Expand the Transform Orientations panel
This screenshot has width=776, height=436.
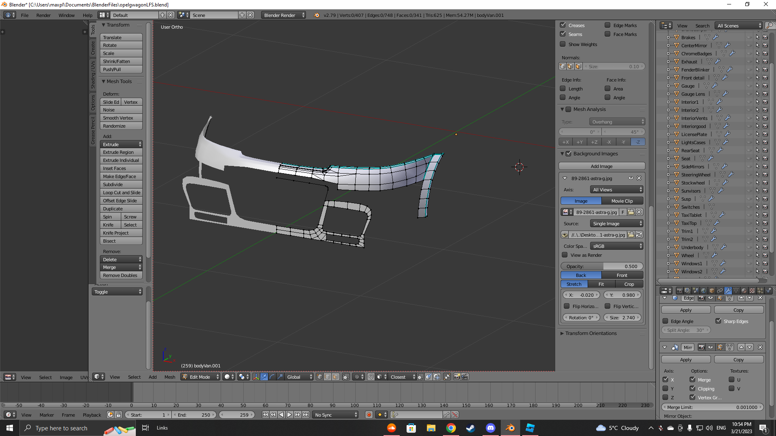pos(590,333)
